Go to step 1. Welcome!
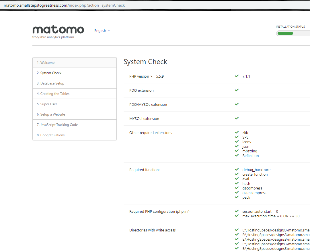310x251 pixels. tap(75, 63)
